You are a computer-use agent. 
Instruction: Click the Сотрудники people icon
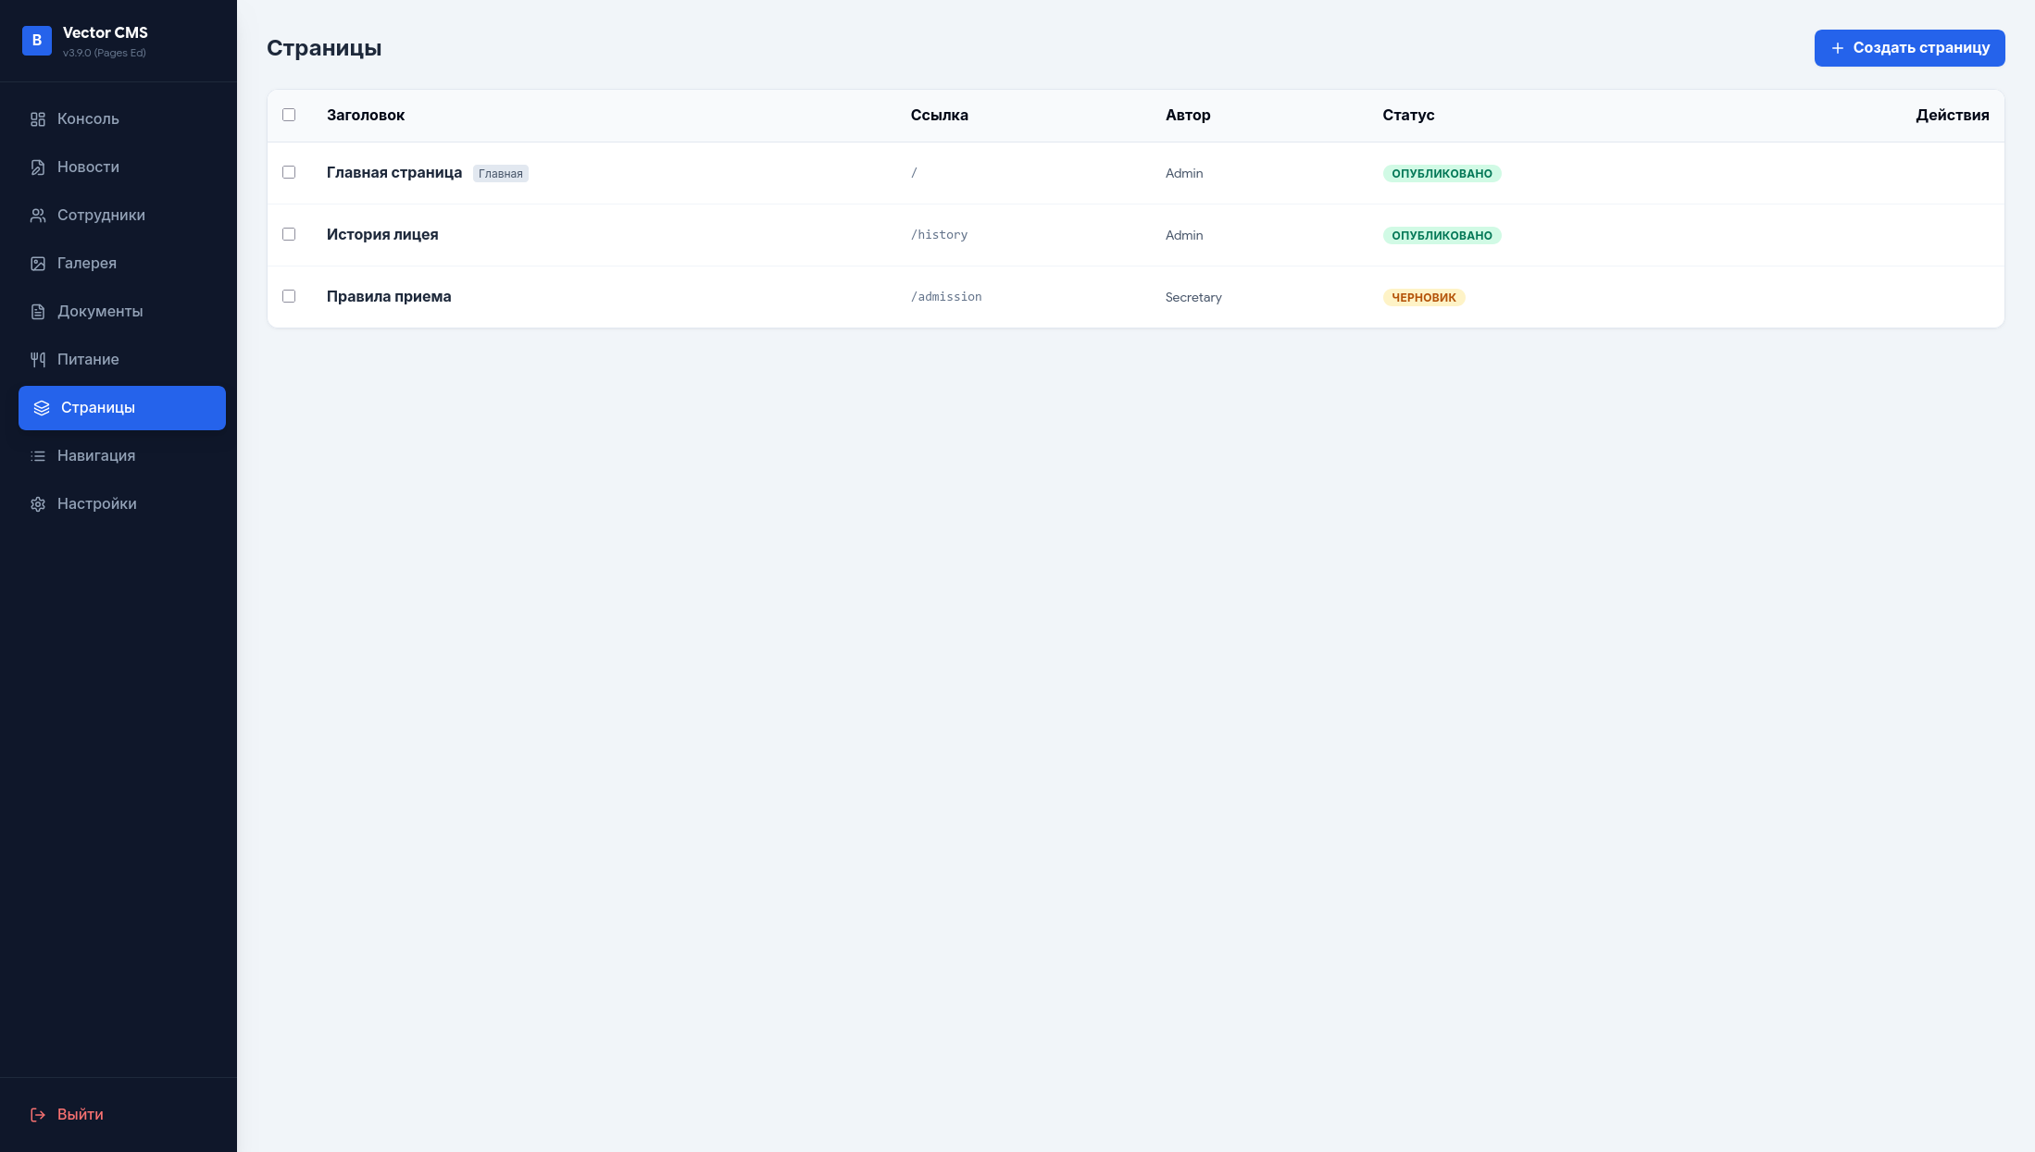tap(38, 216)
